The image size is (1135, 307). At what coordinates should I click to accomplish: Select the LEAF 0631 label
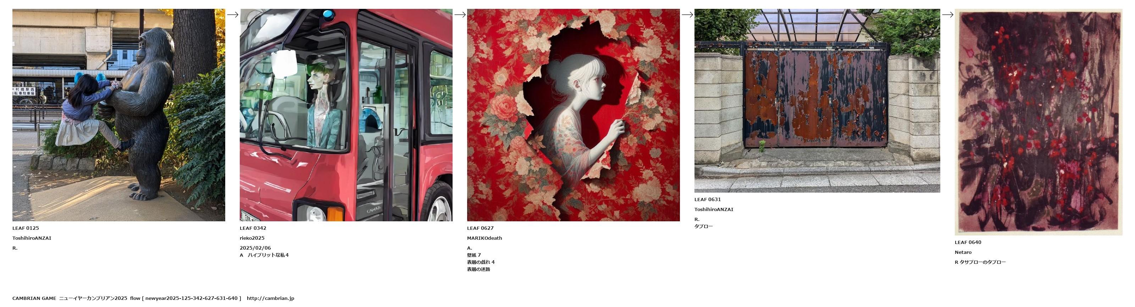pos(708,200)
